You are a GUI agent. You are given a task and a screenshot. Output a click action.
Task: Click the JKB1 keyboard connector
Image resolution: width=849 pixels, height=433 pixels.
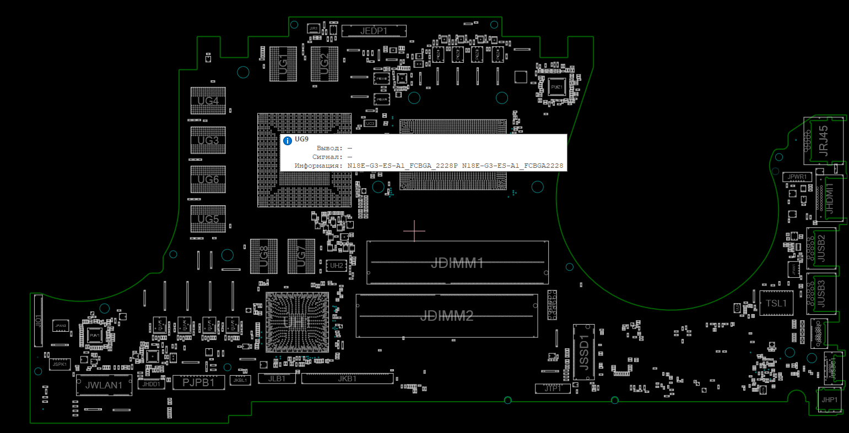[x=347, y=379]
